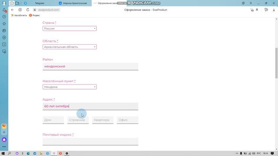Open Windows notification center icon
Image resolution: width=278 pixels, height=156 pixels.
coord(272,153)
